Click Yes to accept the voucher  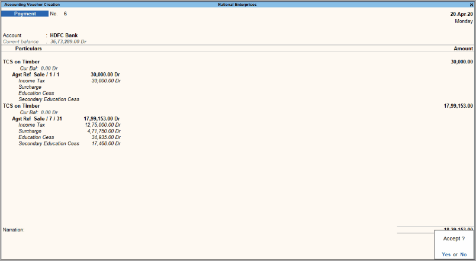446,254
